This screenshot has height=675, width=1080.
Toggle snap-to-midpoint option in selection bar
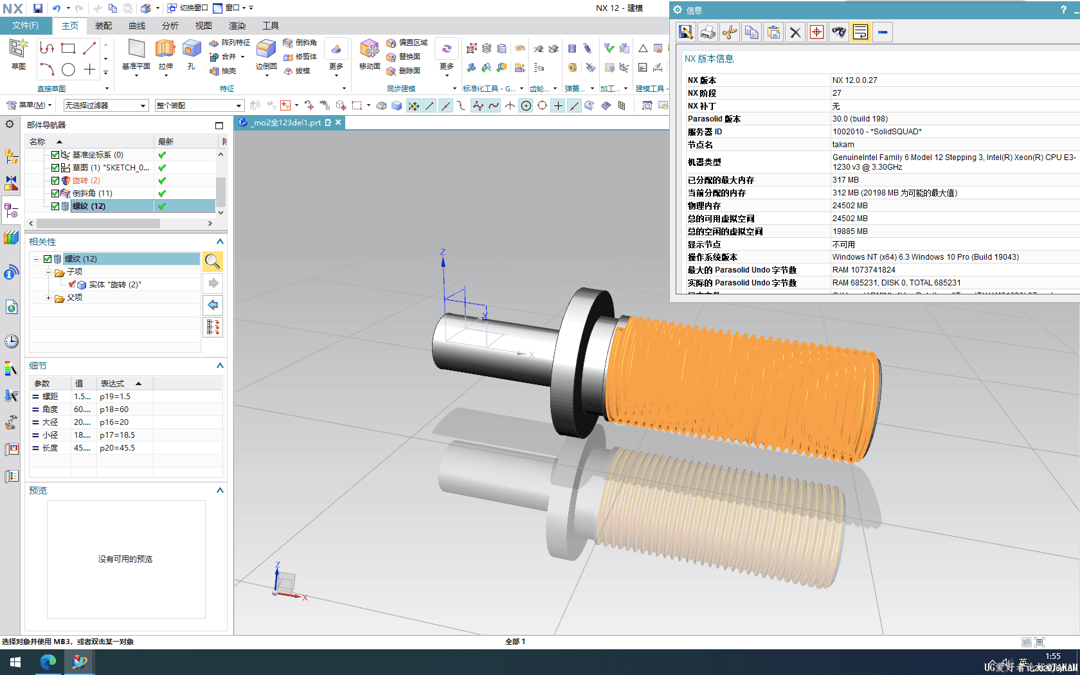click(446, 105)
